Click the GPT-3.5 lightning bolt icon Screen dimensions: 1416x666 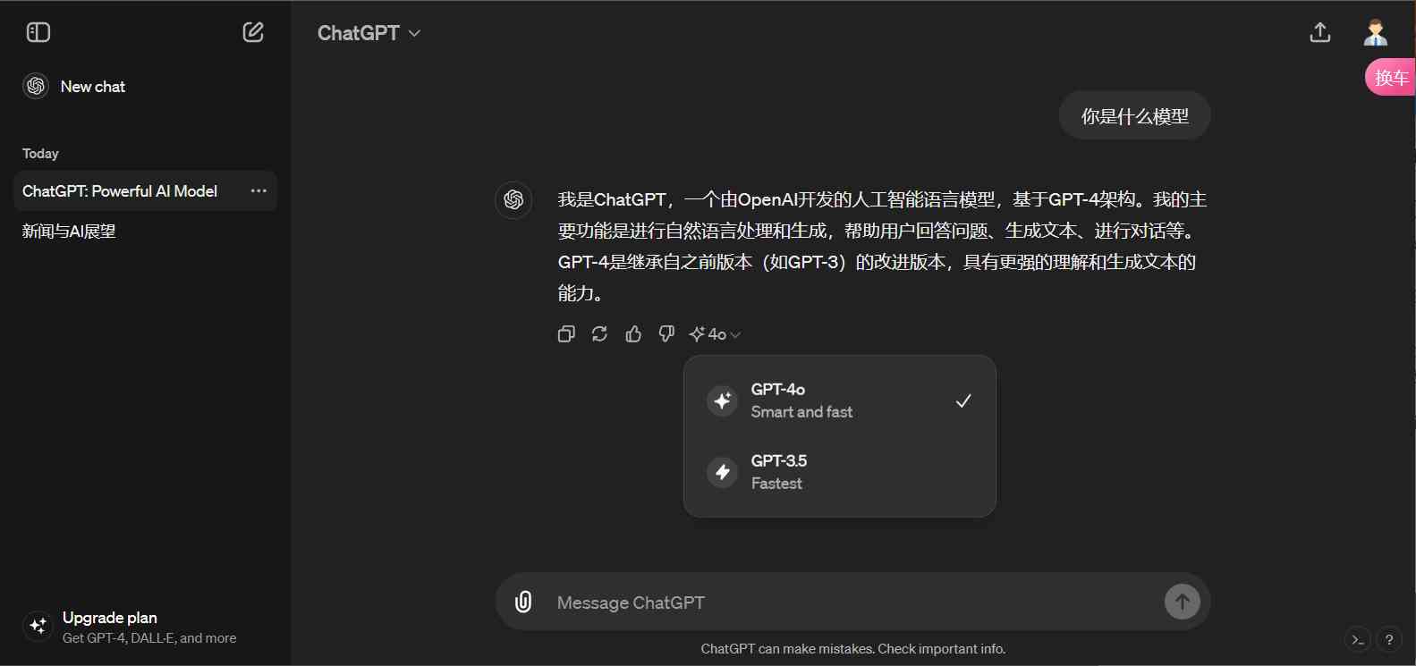pyautogui.click(x=723, y=472)
